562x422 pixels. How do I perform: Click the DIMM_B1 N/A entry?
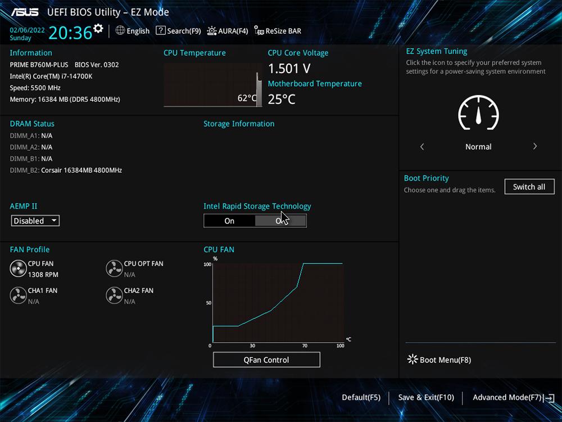pyautogui.click(x=31, y=159)
